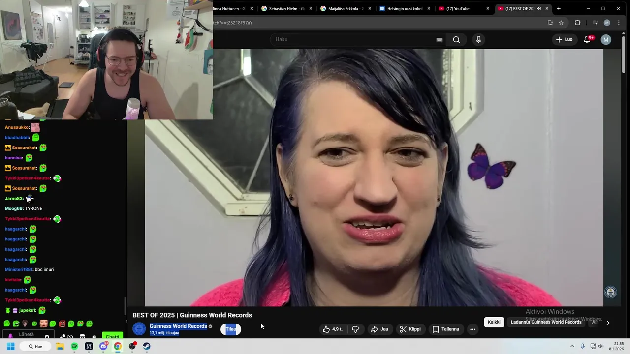Open File Explorer from taskbar

pos(60,346)
